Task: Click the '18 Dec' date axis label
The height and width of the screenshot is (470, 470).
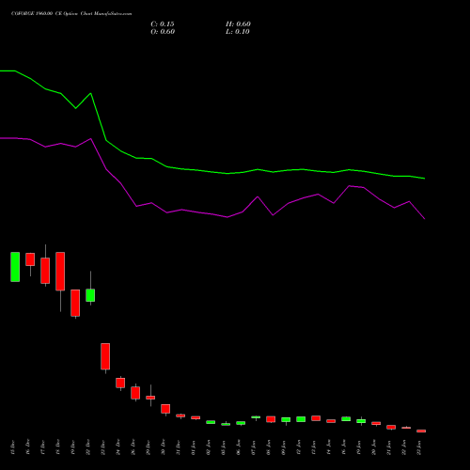Action: (x=57, y=447)
